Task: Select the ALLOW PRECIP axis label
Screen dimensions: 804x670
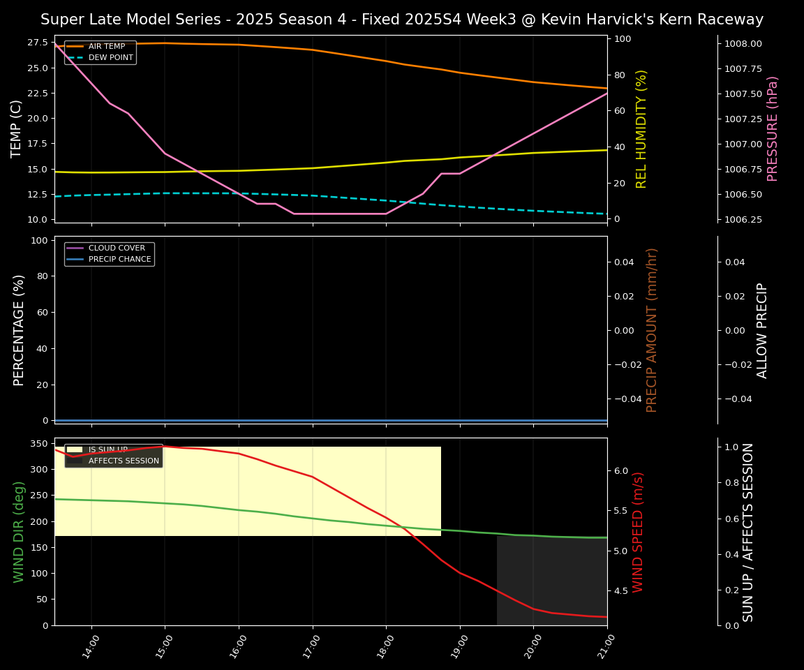Action: point(763,330)
